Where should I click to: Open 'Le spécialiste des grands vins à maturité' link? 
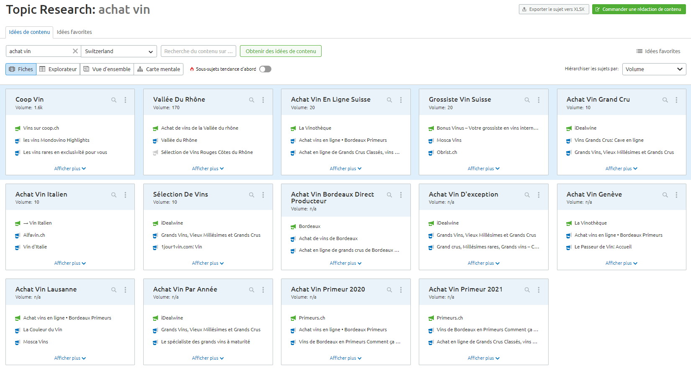(x=206, y=342)
